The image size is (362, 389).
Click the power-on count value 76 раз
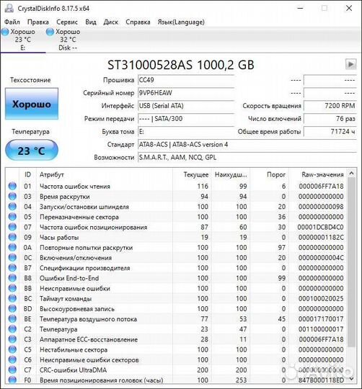(x=330, y=119)
